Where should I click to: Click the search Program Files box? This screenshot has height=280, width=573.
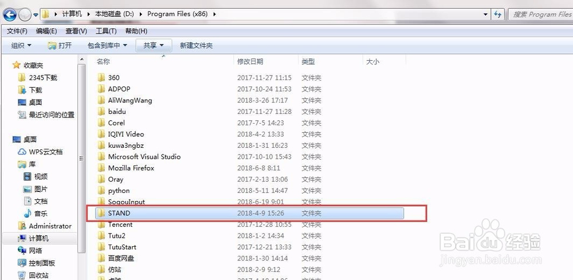point(540,14)
